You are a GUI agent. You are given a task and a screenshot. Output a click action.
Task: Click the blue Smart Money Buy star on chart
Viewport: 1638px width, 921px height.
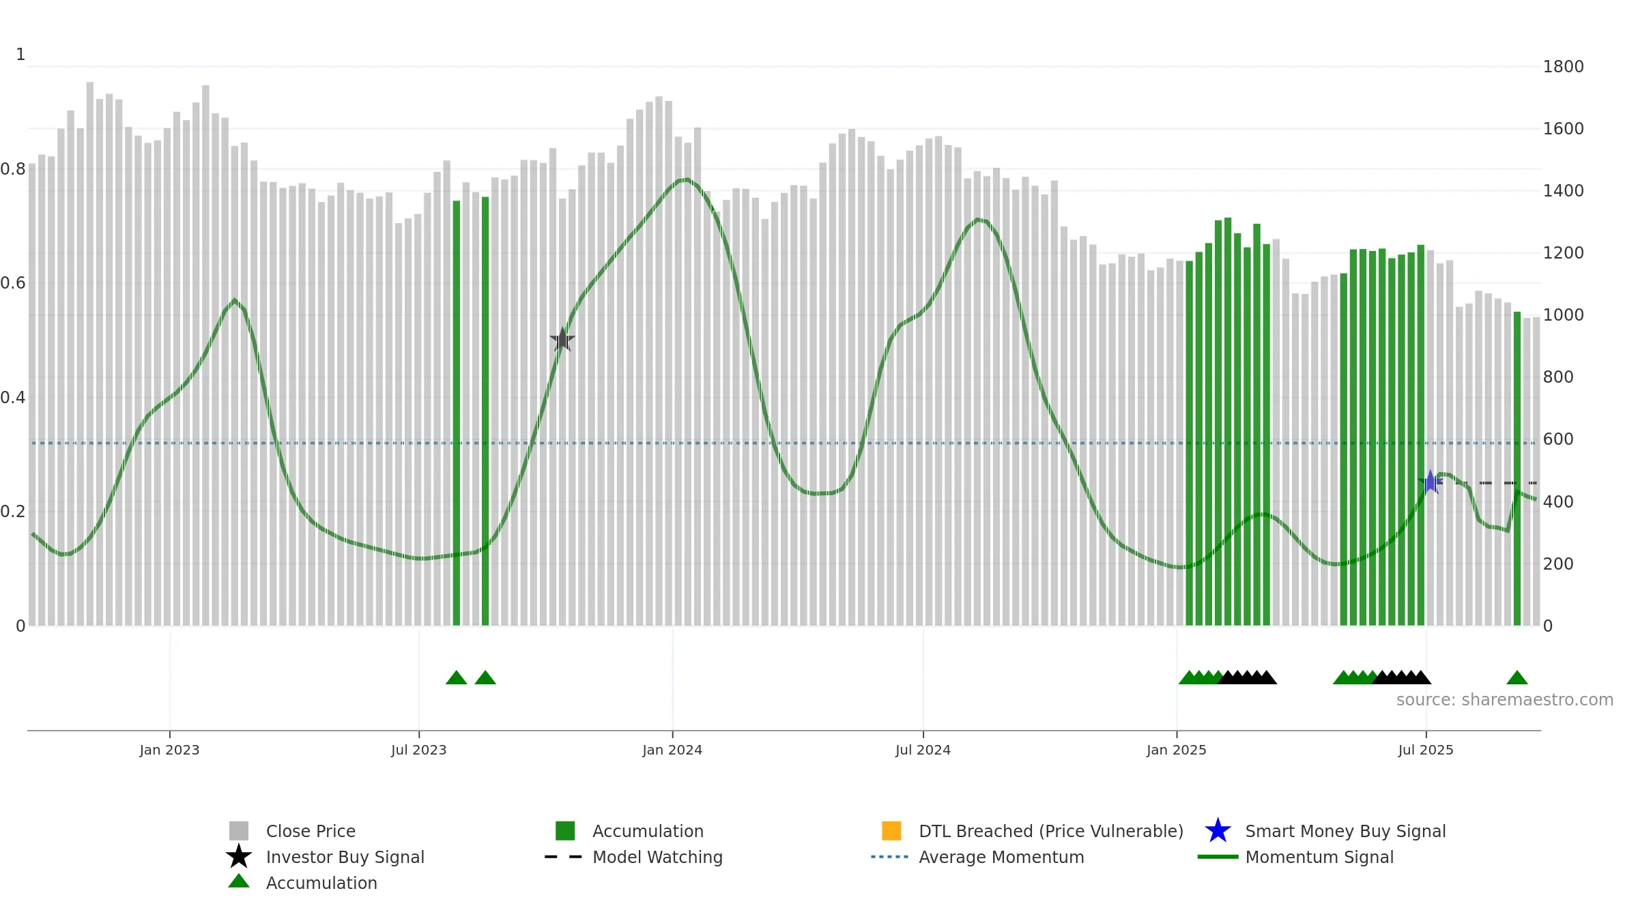tap(1430, 482)
